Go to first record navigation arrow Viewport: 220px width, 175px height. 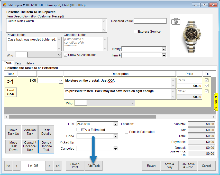click(x=8, y=166)
